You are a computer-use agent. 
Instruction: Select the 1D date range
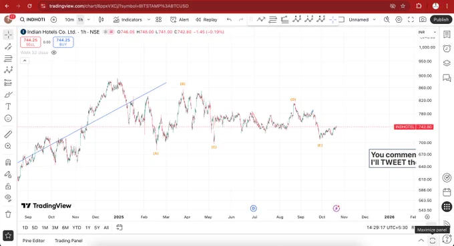[x=25, y=228]
